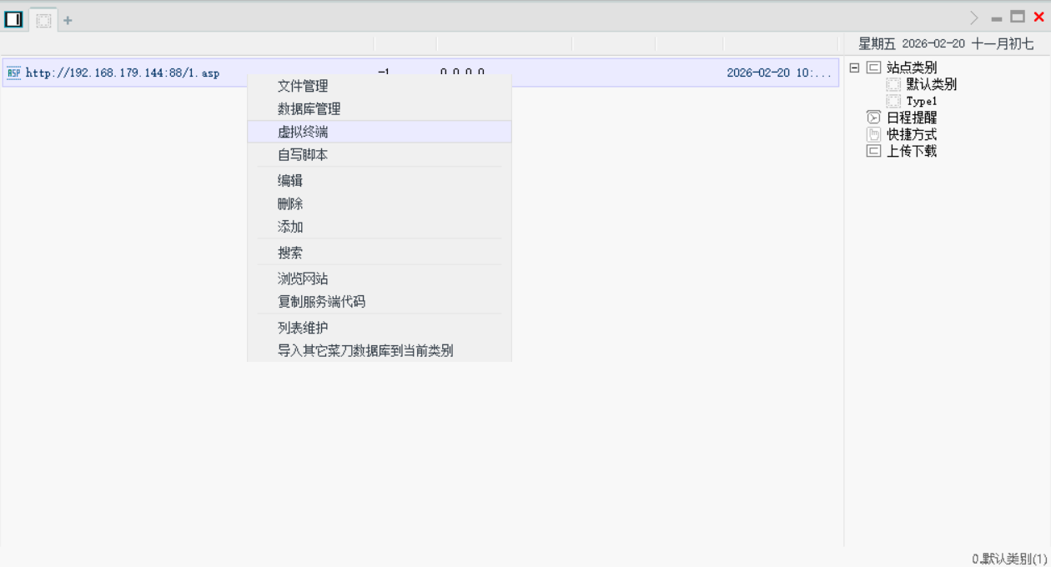1051x567 pixels.
Task: Click the 站点类别 folder icon
Action: coord(873,68)
